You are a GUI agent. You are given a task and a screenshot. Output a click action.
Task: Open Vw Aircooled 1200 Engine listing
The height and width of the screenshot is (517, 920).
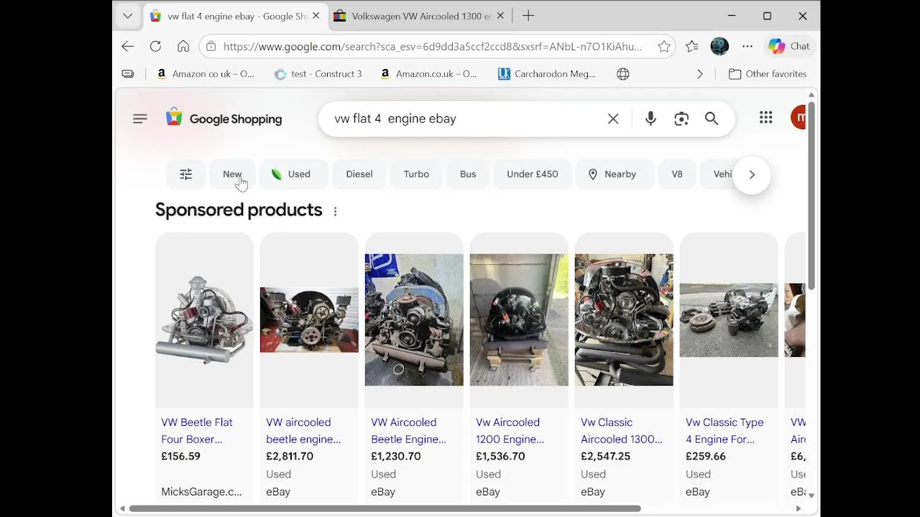510,431
